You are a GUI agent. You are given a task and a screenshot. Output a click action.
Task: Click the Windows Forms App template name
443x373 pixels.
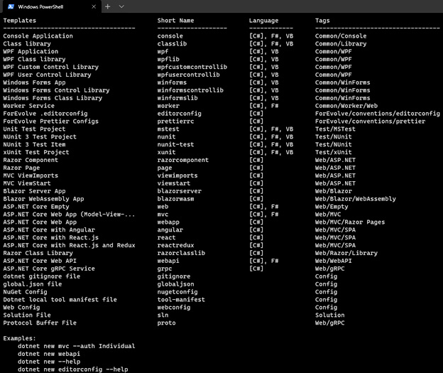click(34, 82)
